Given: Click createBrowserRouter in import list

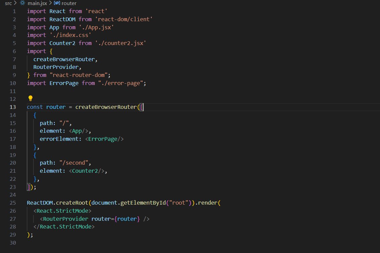Looking at the screenshot, I should pyautogui.click(x=64, y=59).
